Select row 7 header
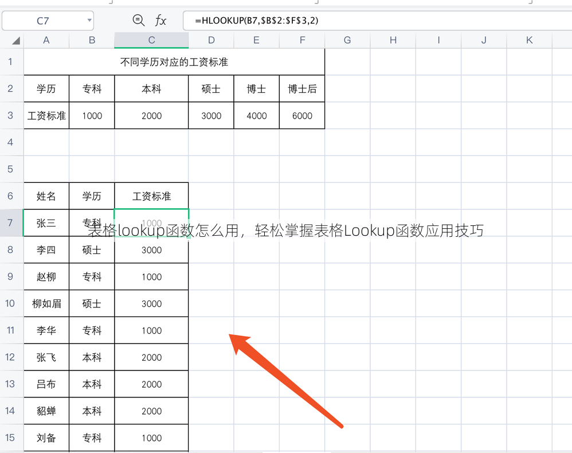Image resolution: width=572 pixels, height=453 pixels. [x=10, y=222]
